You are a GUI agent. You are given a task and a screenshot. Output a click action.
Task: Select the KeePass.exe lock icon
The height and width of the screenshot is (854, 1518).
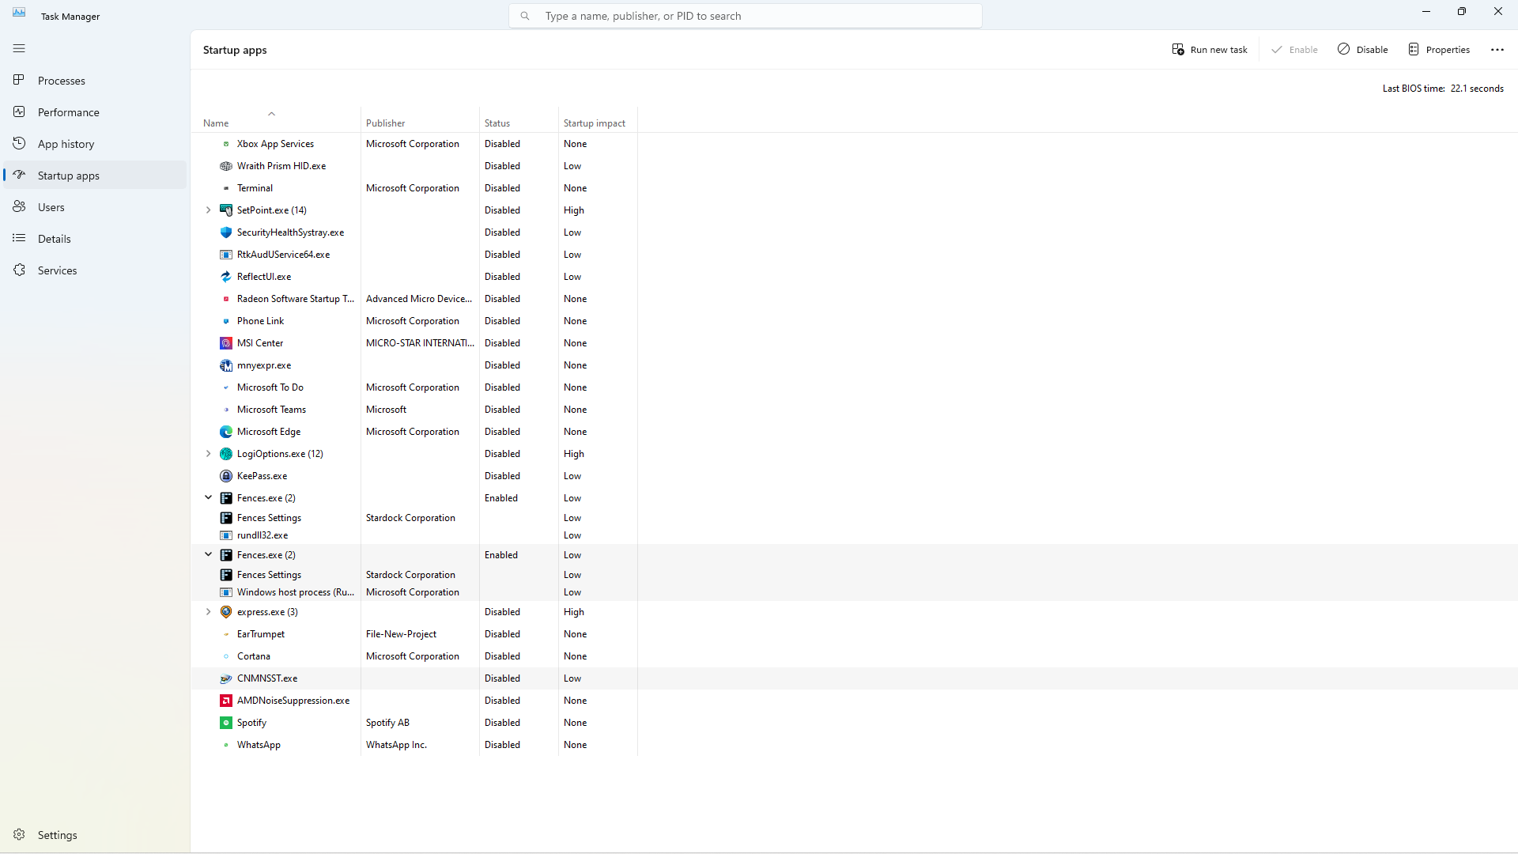click(226, 476)
